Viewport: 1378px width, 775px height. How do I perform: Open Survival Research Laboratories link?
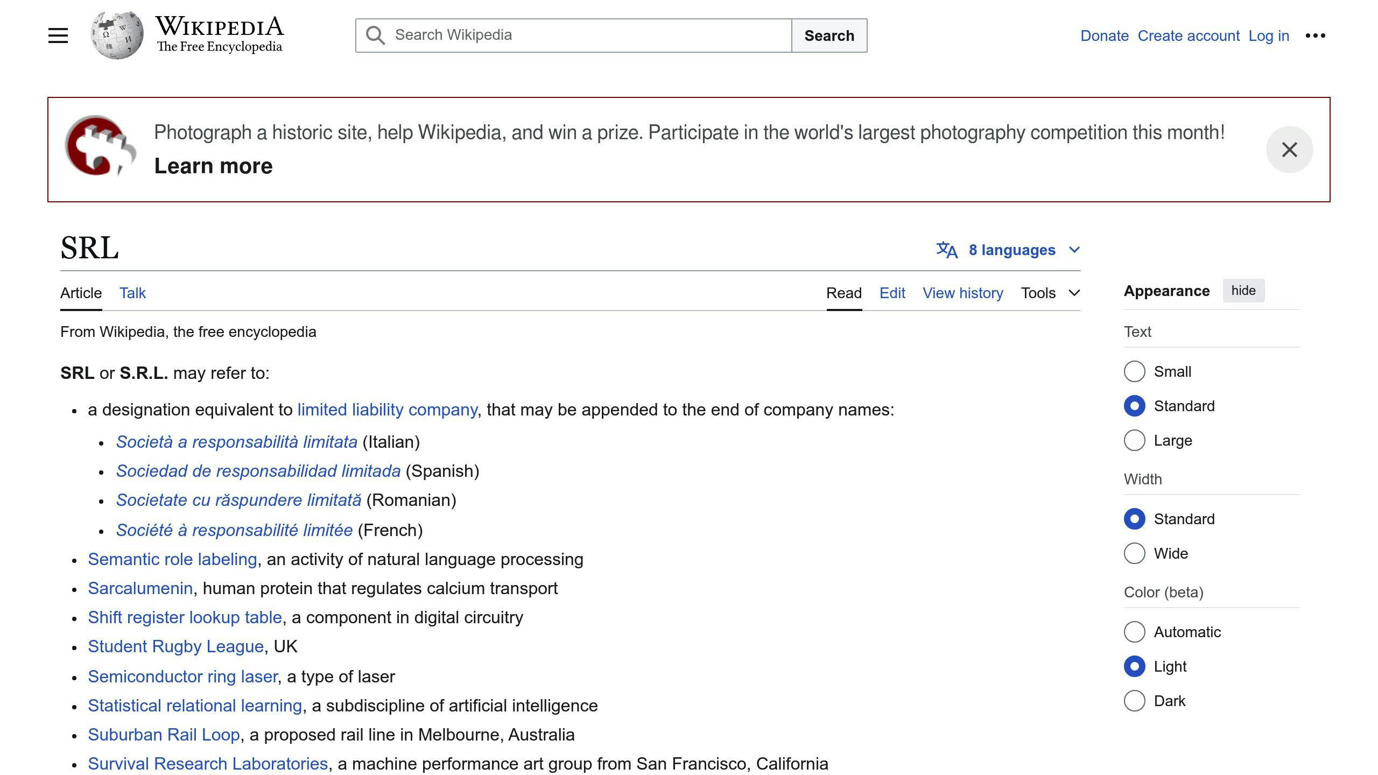(208, 764)
